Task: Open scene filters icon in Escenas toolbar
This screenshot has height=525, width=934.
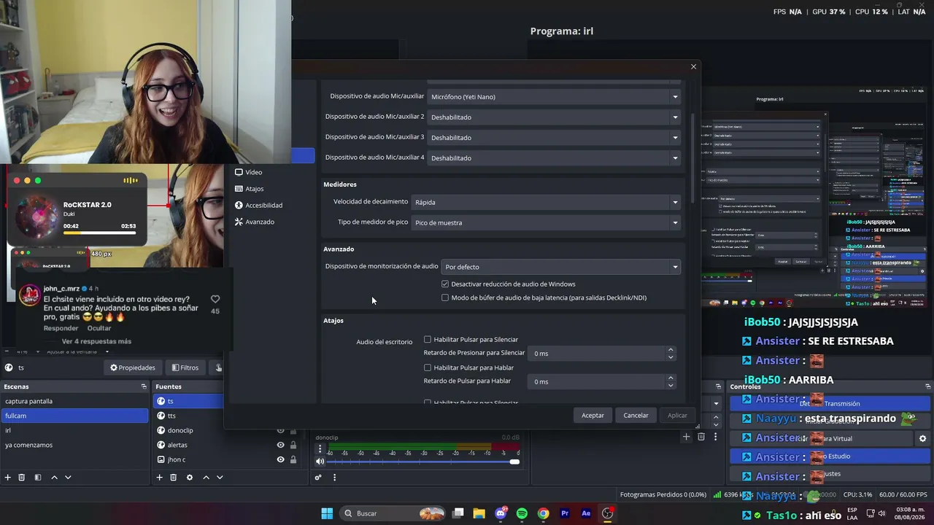Action: click(x=38, y=478)
